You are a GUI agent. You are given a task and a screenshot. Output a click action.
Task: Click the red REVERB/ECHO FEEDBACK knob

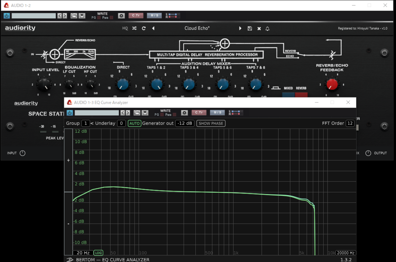tap(332, 84)
